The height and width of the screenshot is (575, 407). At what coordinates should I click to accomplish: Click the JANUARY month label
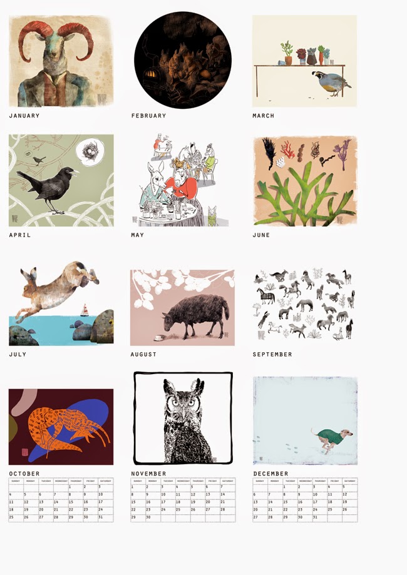point(24,116)
